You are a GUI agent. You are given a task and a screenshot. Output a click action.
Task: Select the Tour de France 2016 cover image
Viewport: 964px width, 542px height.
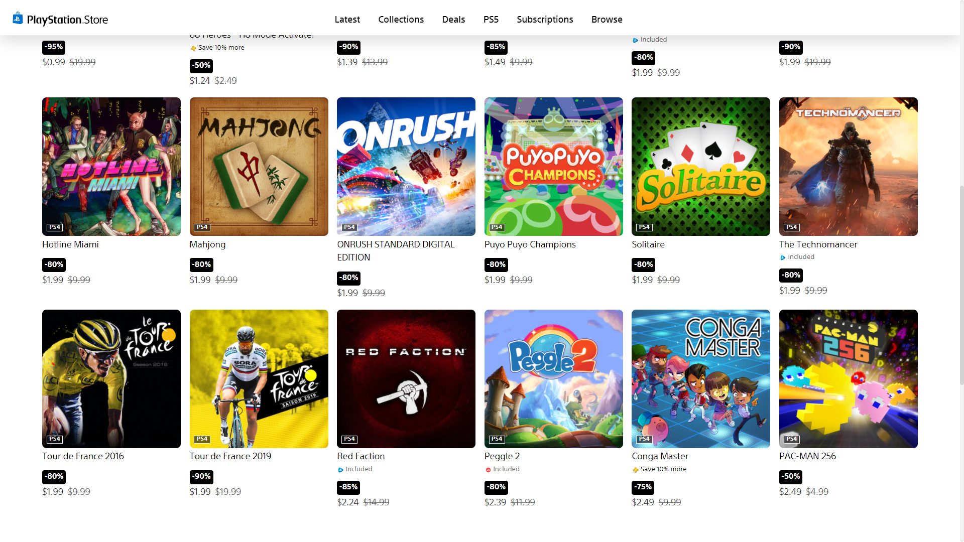pyautogui.click(x=111, y=379)
